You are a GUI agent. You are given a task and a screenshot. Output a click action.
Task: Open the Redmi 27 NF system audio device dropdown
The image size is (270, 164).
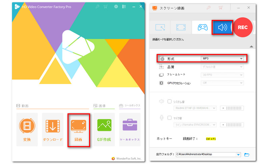point(195,108)
